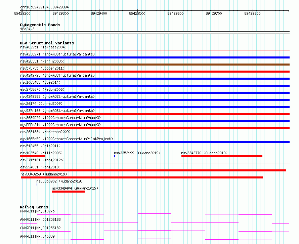Screen dimensions: 299x244
Task: Click the short red bar for nsv103540
Action: point(33,156)
